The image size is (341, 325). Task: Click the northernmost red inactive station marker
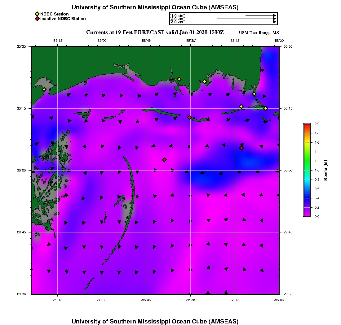pyautogui.click(x=189, y=117)
